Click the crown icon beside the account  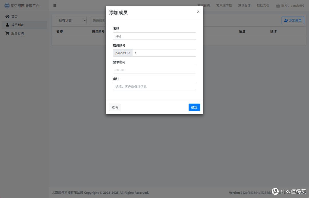click(x=278, y=6)
